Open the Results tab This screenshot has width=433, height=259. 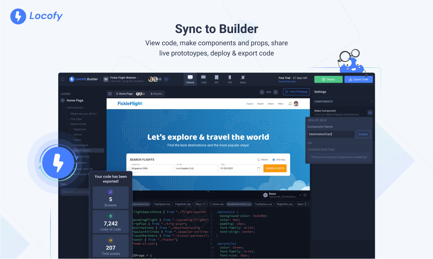156,94
